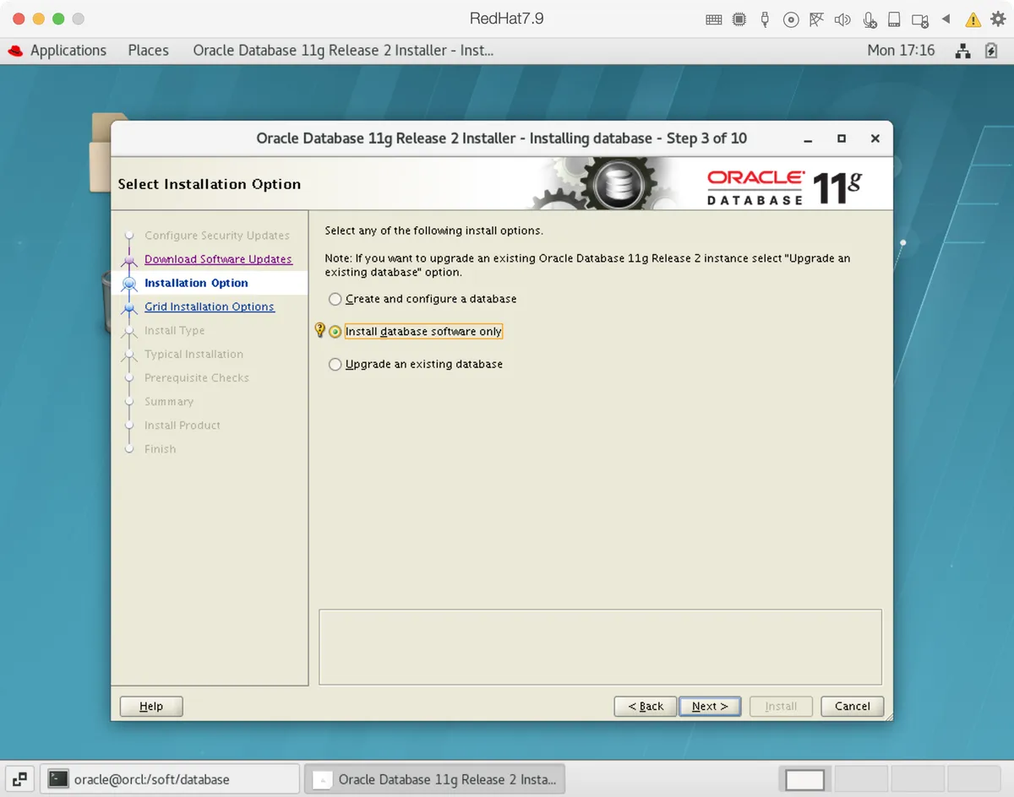Click the Next button in the installer
The height and width of the screenshot is (797, 1014).
pyautogui.click(x=710, y=706)
